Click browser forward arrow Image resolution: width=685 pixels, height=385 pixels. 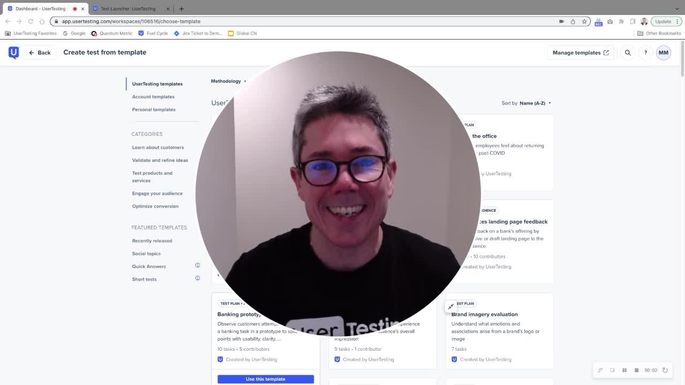coord(19,21)
